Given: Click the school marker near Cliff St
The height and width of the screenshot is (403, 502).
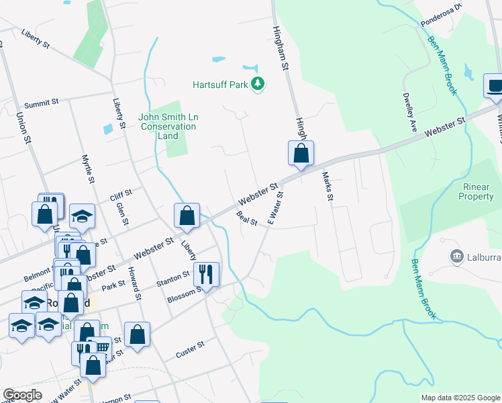Looking at the screenshot, I should (x=82, y=218).
